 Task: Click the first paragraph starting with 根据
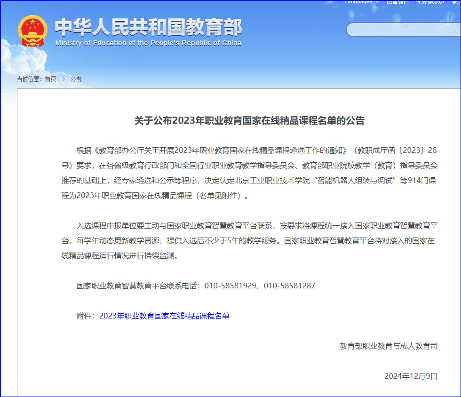pyautogui.click(x=249, y=173)
